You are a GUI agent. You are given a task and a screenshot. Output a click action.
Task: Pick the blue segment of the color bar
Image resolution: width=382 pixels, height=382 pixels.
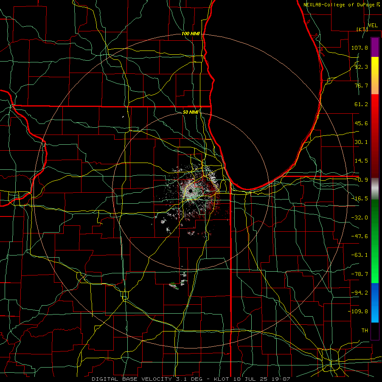pos(375,303)
